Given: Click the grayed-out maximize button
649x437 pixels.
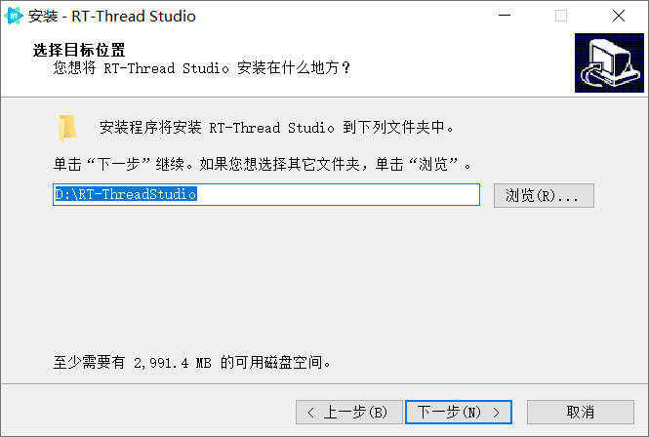Looking at the screenshot, I should click(x=561, y=16).
